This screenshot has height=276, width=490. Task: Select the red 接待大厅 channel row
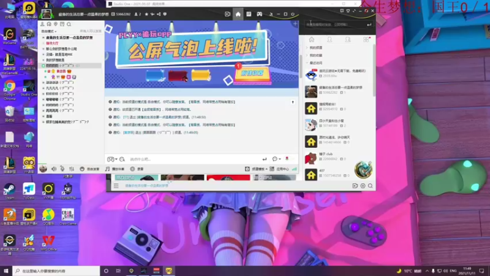[52, 43]
